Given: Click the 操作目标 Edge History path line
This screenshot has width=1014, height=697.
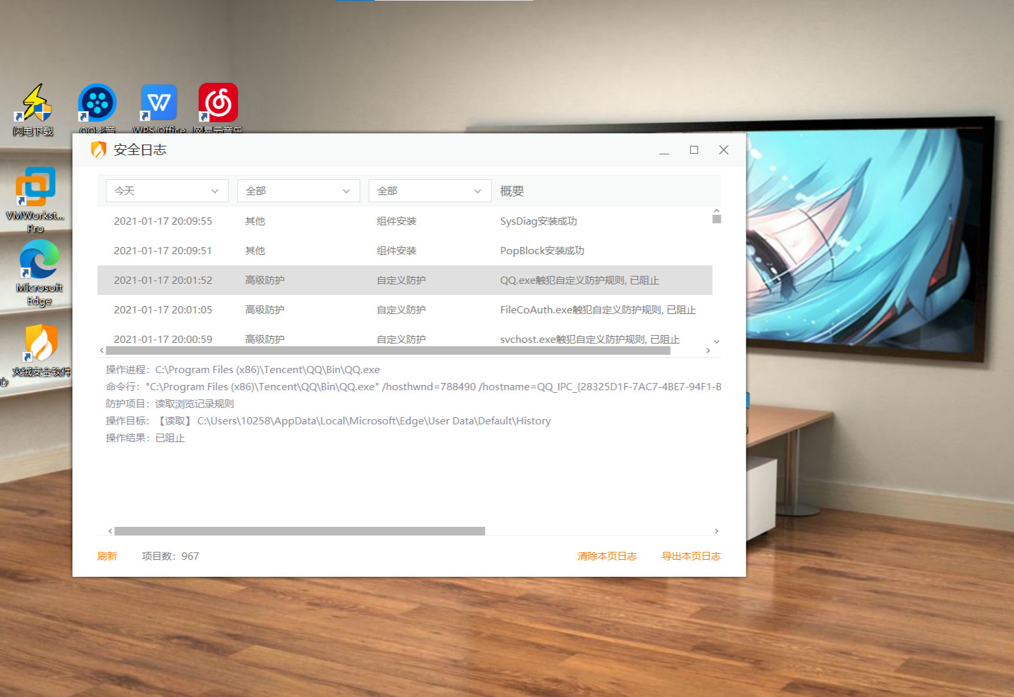Looking at the screenshot, I should (x=329, y=421).
